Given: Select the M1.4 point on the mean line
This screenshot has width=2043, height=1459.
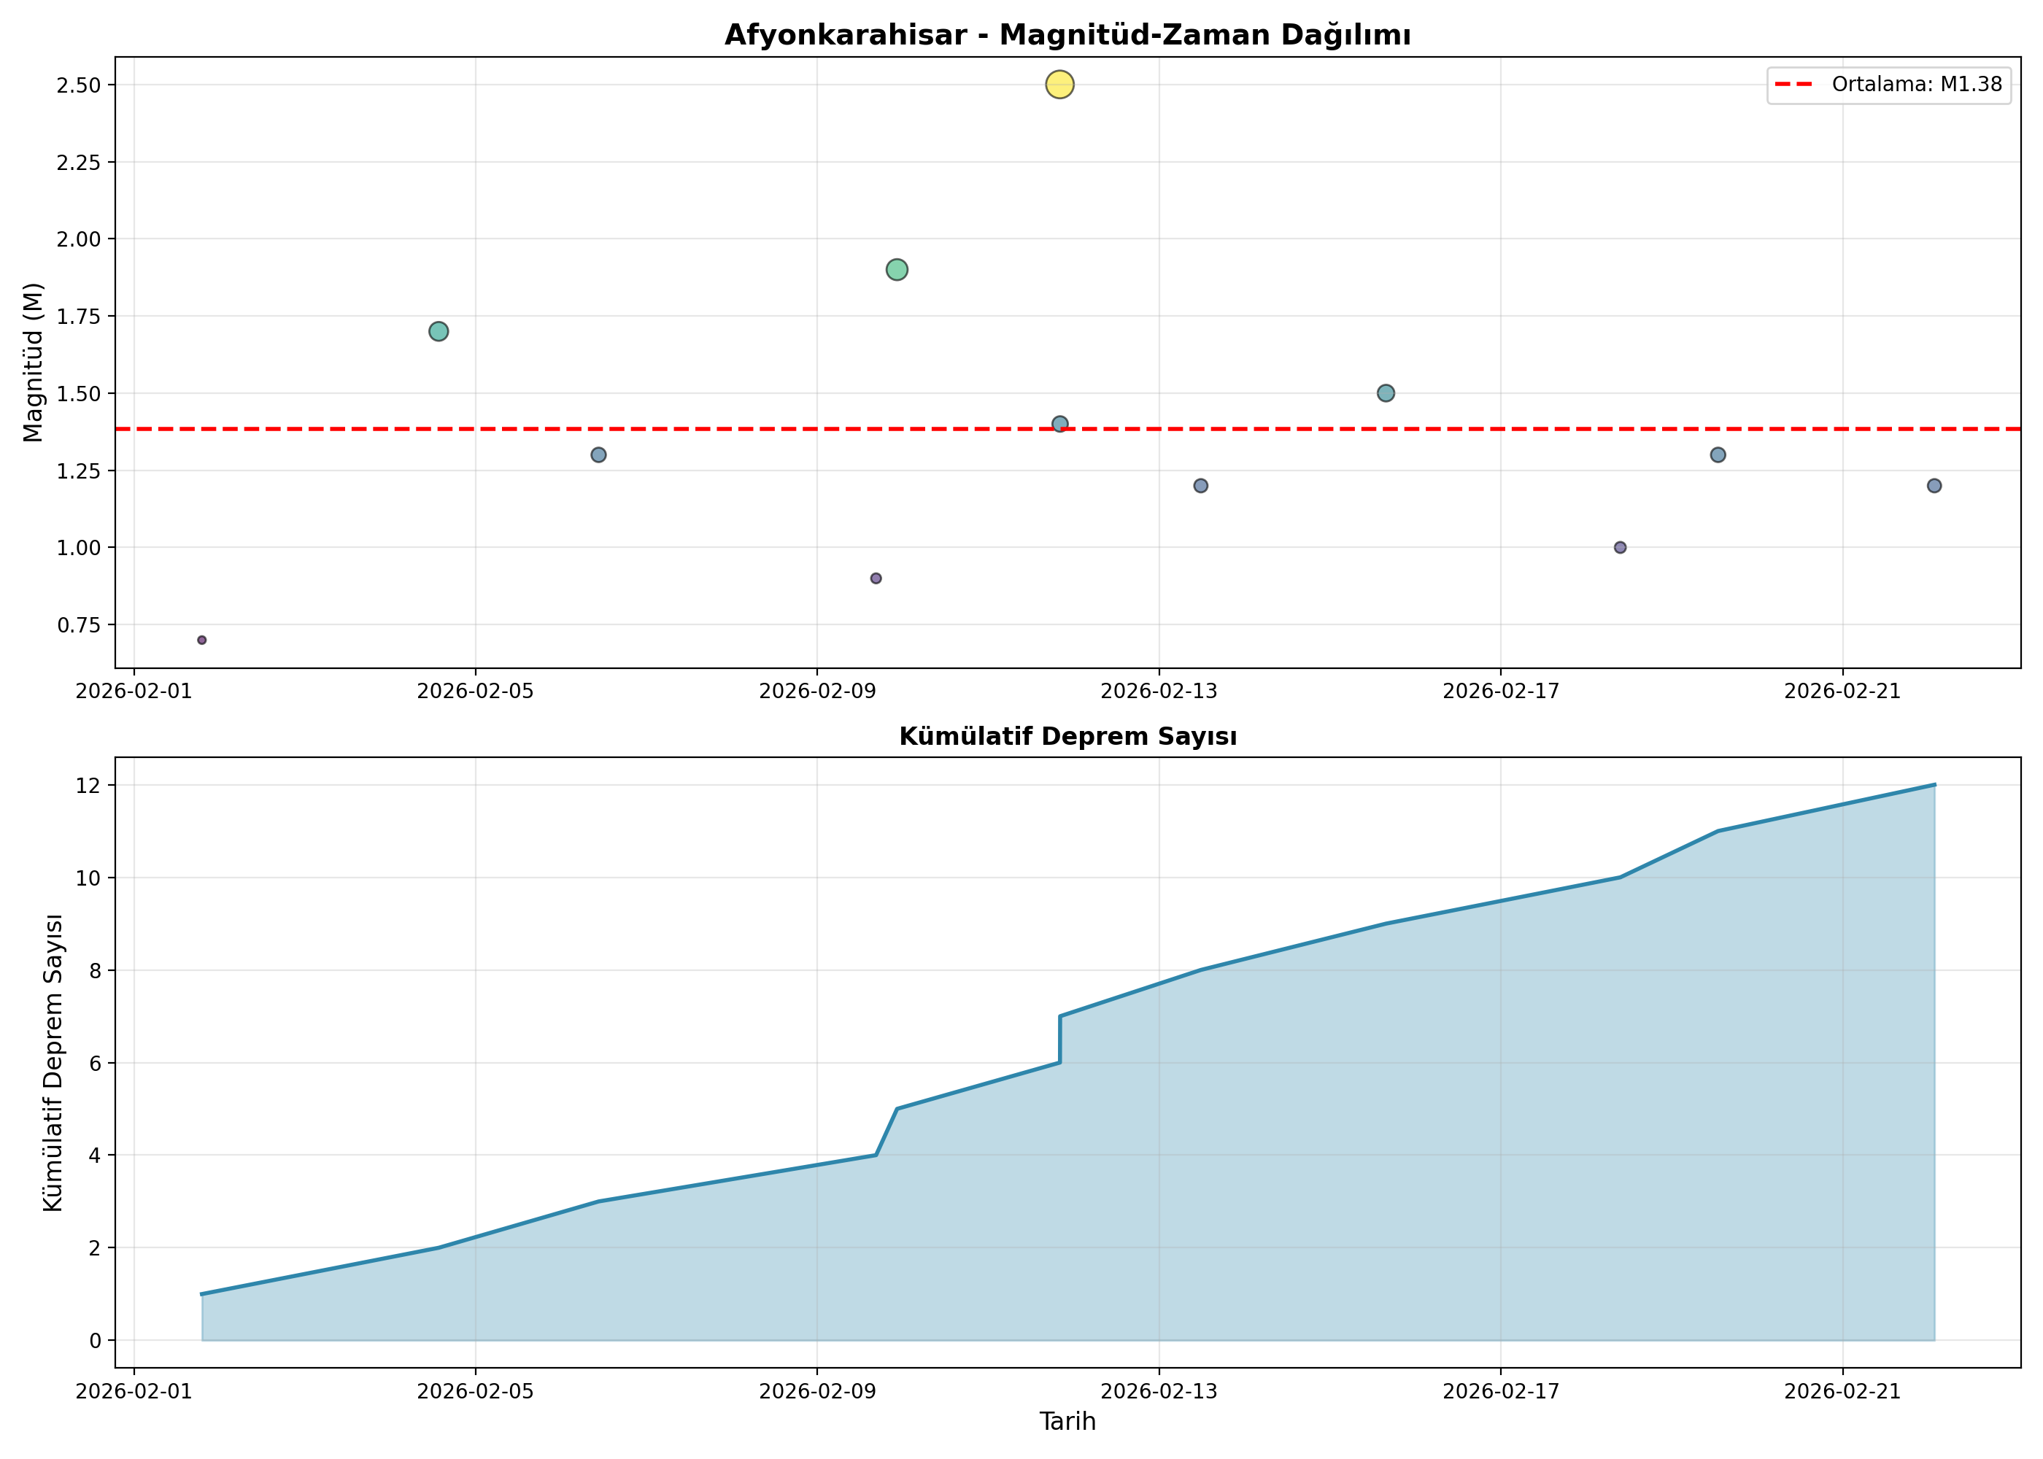Looking at the screenshot, I should click(1060, 424).
